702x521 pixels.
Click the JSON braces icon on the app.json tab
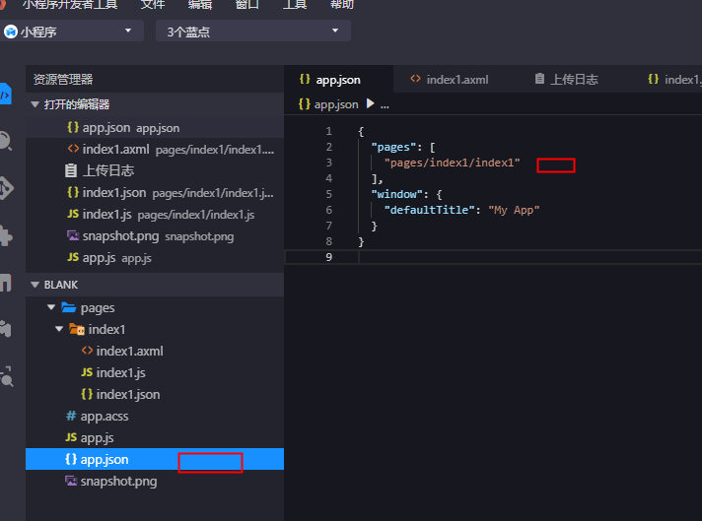(x=305, y=79)
